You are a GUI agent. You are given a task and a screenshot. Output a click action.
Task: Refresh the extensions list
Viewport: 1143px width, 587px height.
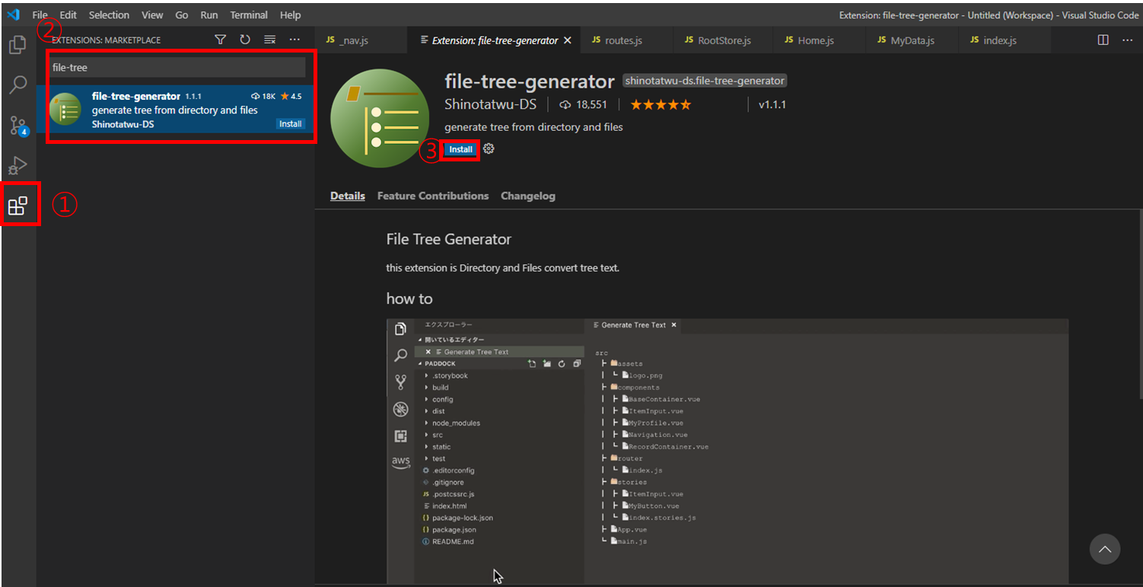coord(245,40)
